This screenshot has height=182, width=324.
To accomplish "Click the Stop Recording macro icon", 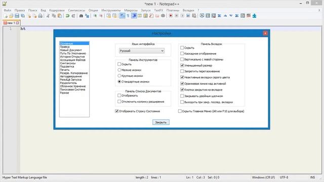I will [177, 16].
